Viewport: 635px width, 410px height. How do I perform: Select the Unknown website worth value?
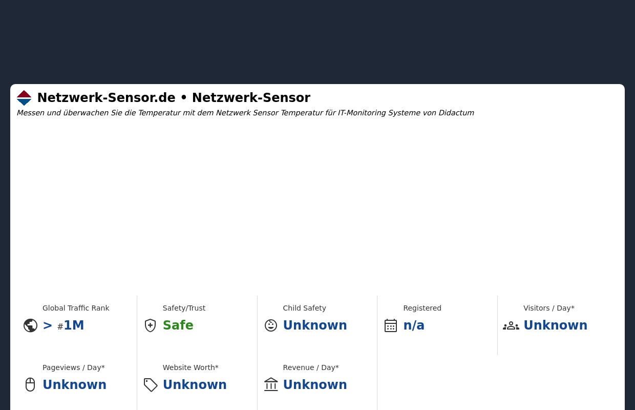click(x=195, y=384)
